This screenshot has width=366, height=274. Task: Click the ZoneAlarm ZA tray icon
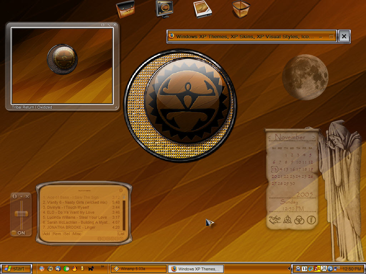317,269
